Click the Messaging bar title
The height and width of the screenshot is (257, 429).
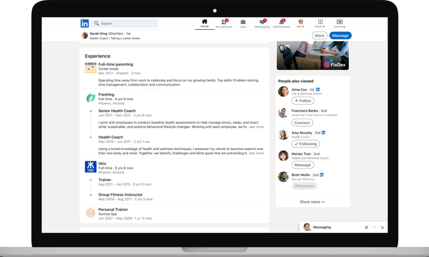(322, 227)
